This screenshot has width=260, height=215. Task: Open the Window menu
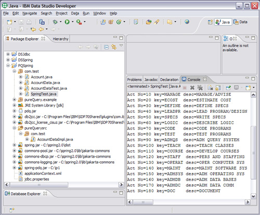tap(99, 14)
